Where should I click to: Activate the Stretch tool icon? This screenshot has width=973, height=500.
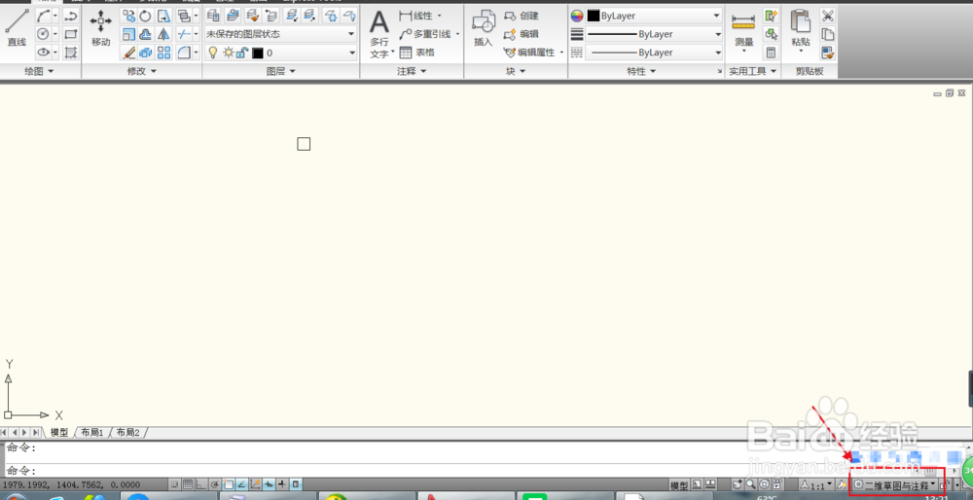click(x=163, y=16)
